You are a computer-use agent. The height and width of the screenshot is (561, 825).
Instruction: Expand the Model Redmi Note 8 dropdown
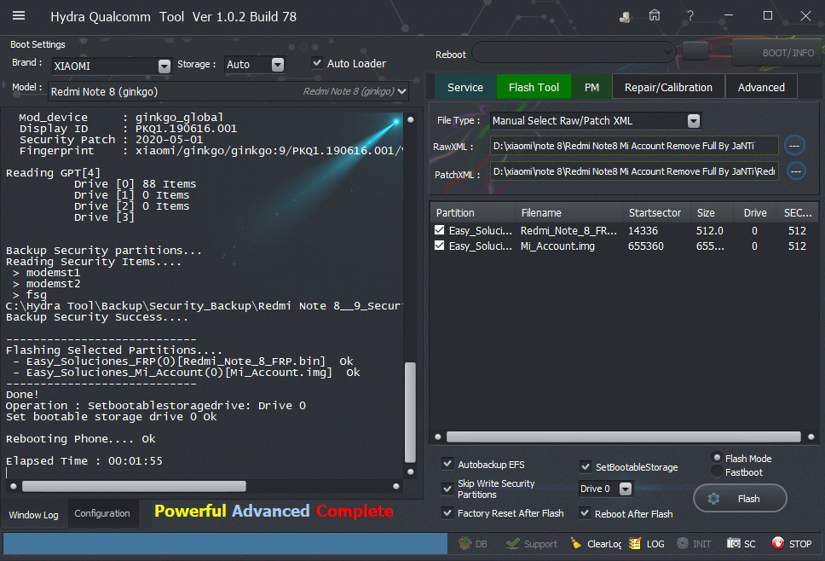point(402,91)
